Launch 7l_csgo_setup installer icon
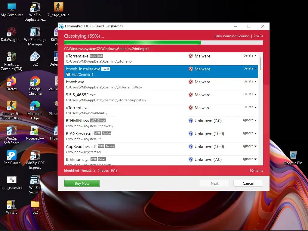Screen dimensions: 308x231 [x=58, y=10]
